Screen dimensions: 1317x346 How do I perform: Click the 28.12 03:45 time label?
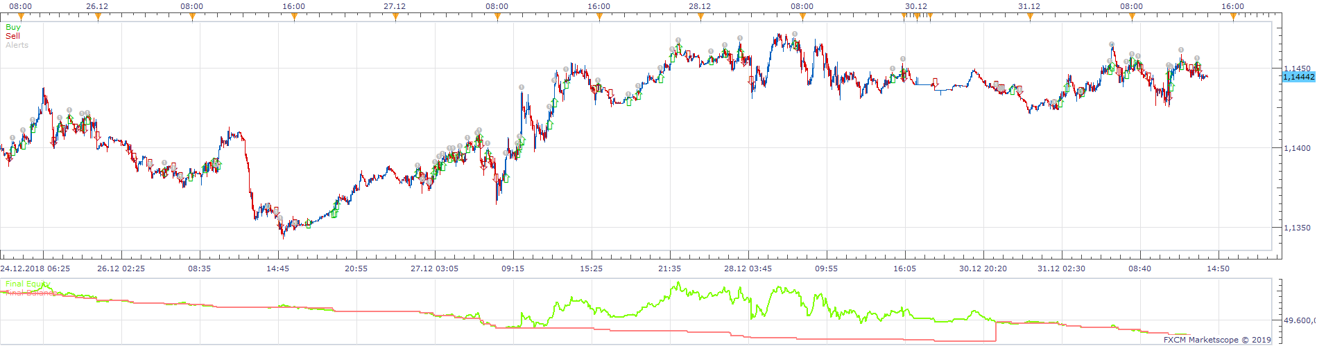pos(748,268)
